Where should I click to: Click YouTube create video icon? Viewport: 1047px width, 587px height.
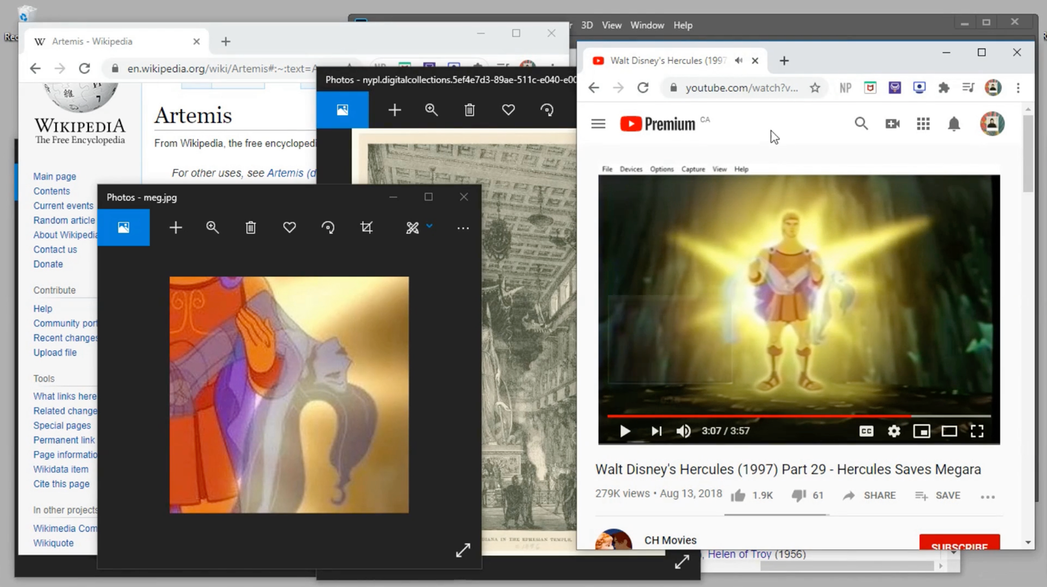[893, 124]
